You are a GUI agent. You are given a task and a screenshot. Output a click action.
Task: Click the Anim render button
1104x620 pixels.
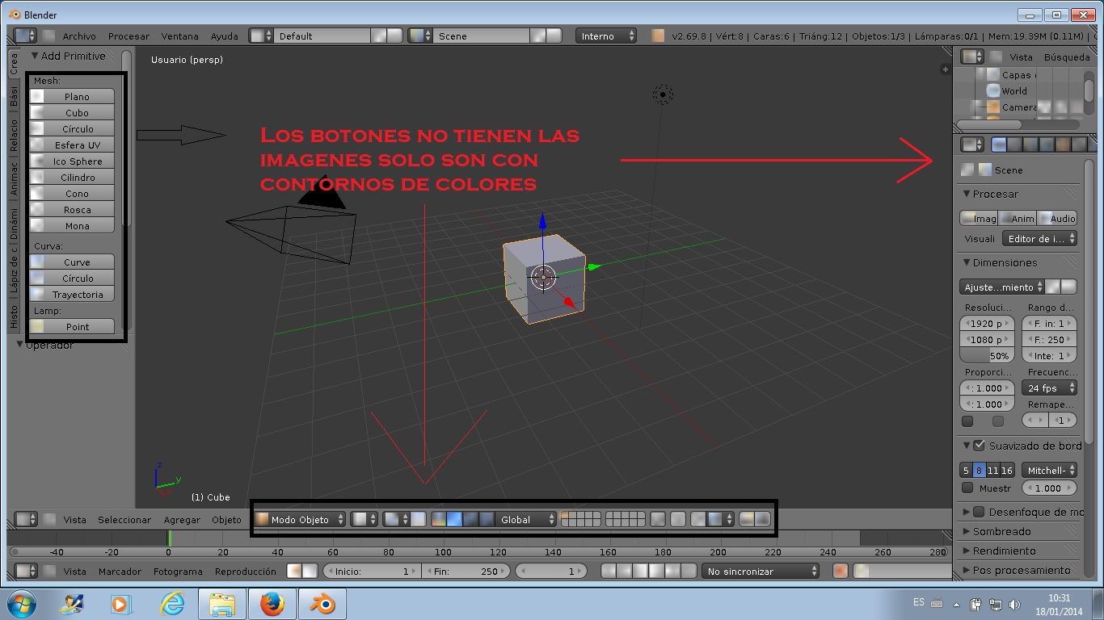[1018, 219]
